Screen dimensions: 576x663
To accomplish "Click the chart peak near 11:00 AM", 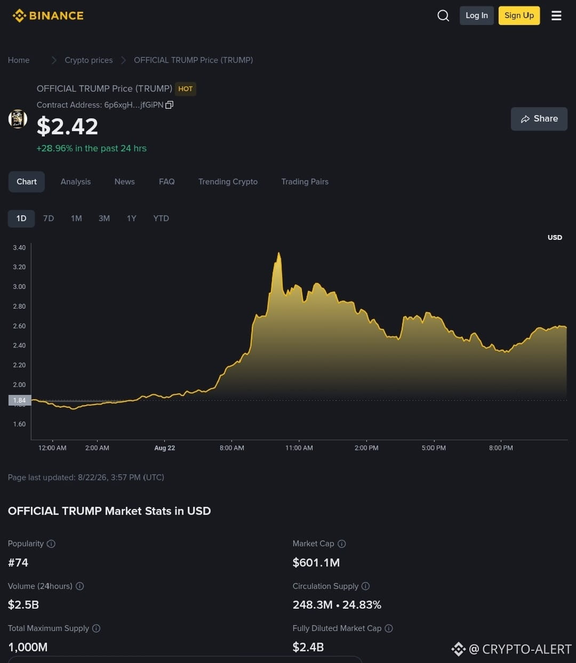I will 278,254.
